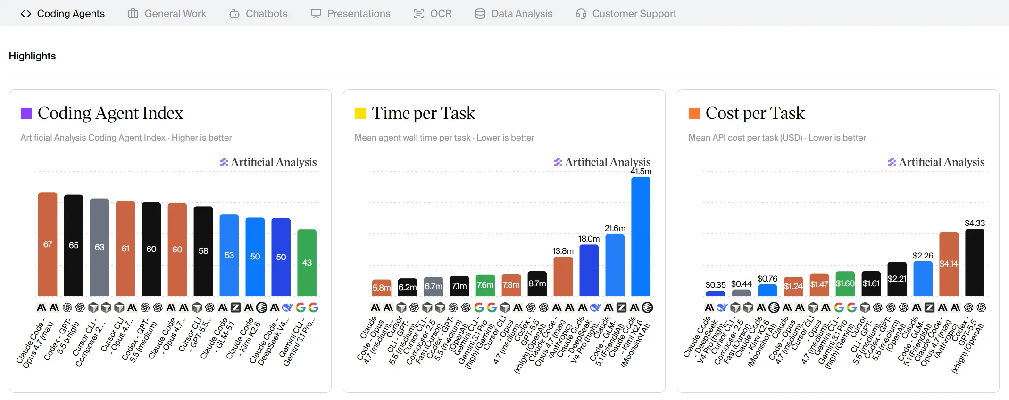The image size is (1009, 400).
Task: Click the purple swatch beside Coding Agent Index
Action: pos(26,113)
